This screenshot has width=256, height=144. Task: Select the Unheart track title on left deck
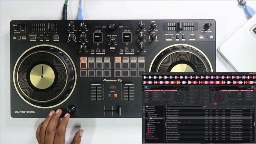pyautogui.click(x=149, y=87)
